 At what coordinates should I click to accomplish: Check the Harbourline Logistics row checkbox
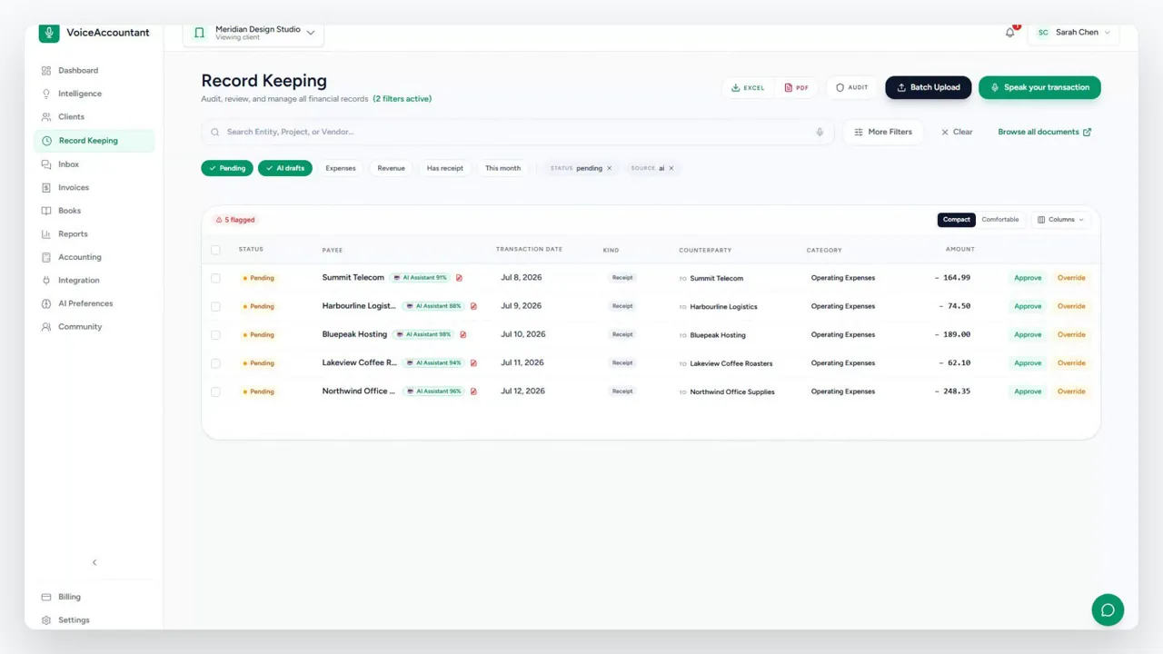coord(215,306)
